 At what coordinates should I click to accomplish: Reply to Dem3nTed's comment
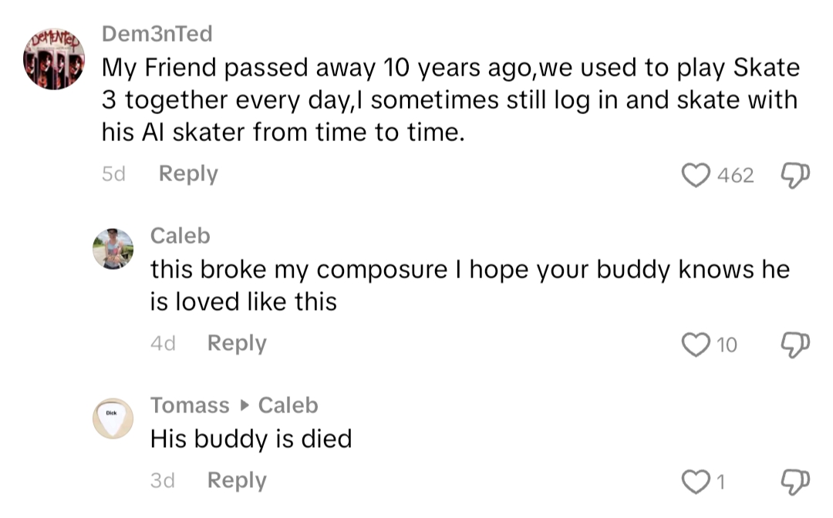click(188, 174)
